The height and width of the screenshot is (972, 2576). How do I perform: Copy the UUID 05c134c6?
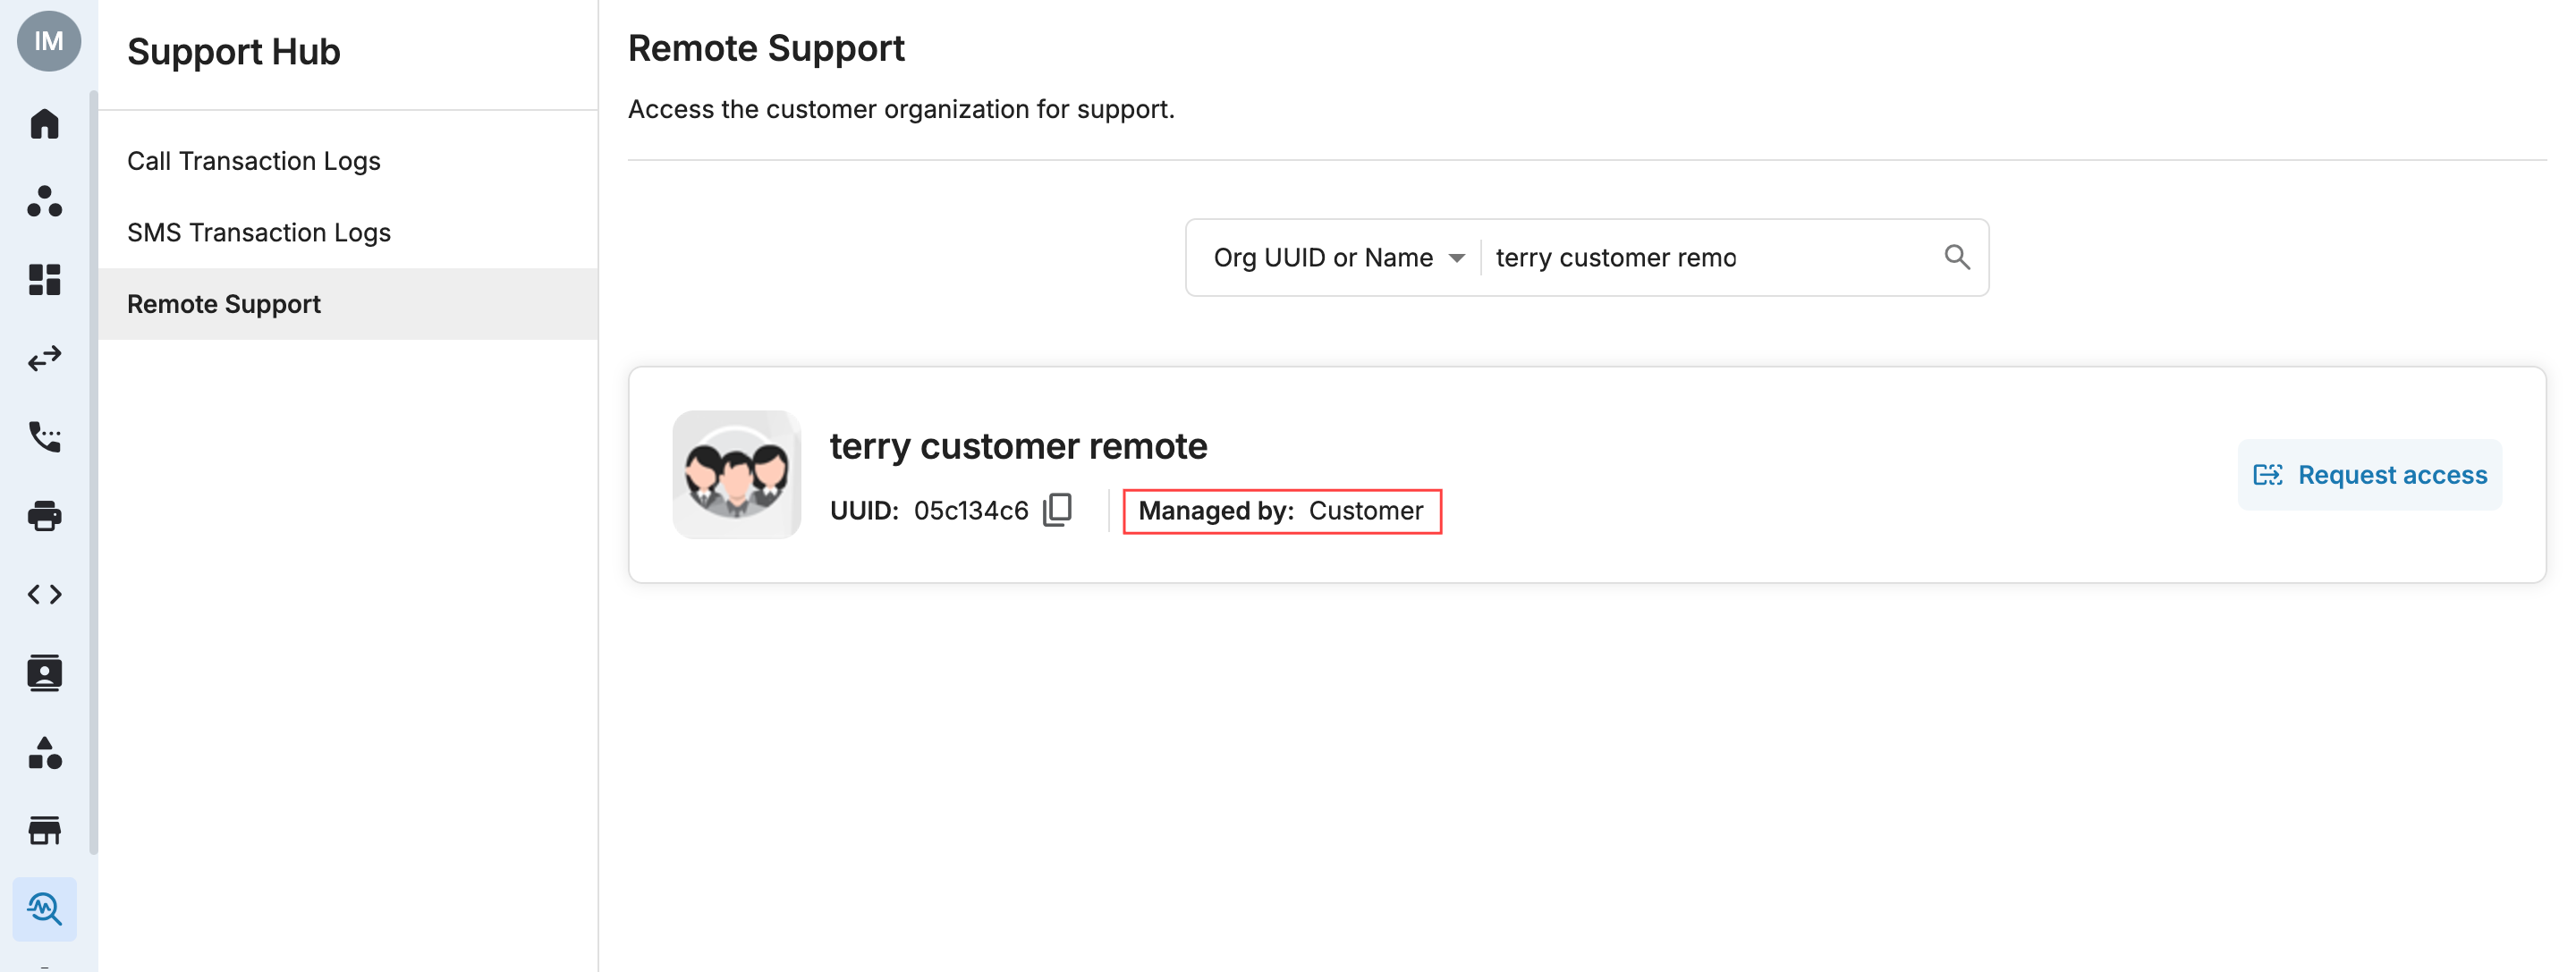1057,510
